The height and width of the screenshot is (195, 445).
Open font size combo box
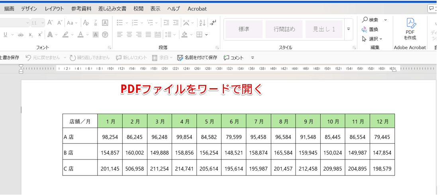click(37, 23)
